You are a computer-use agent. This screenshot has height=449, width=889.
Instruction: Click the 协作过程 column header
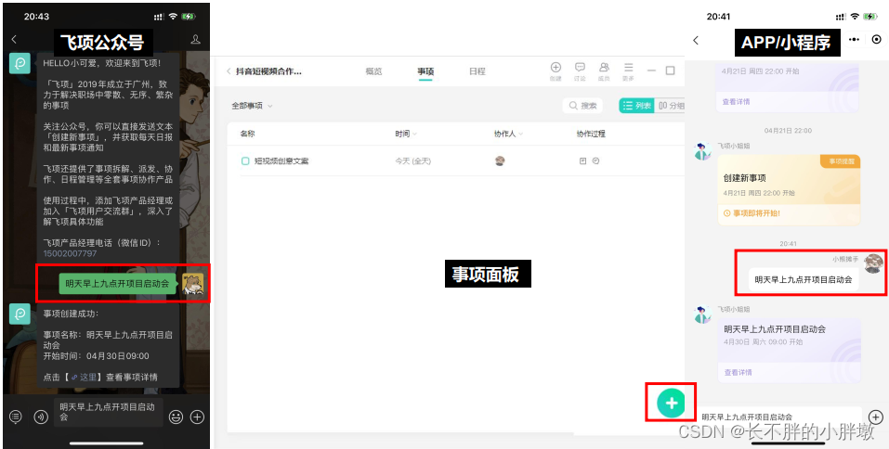[x=591, y=135]
